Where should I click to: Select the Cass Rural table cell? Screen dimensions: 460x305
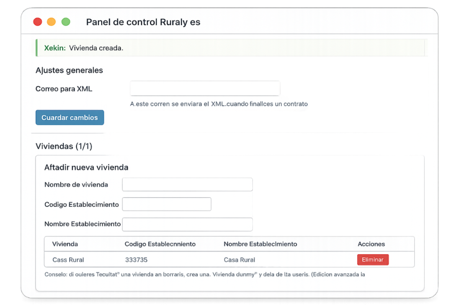click(x=68, y=260)
